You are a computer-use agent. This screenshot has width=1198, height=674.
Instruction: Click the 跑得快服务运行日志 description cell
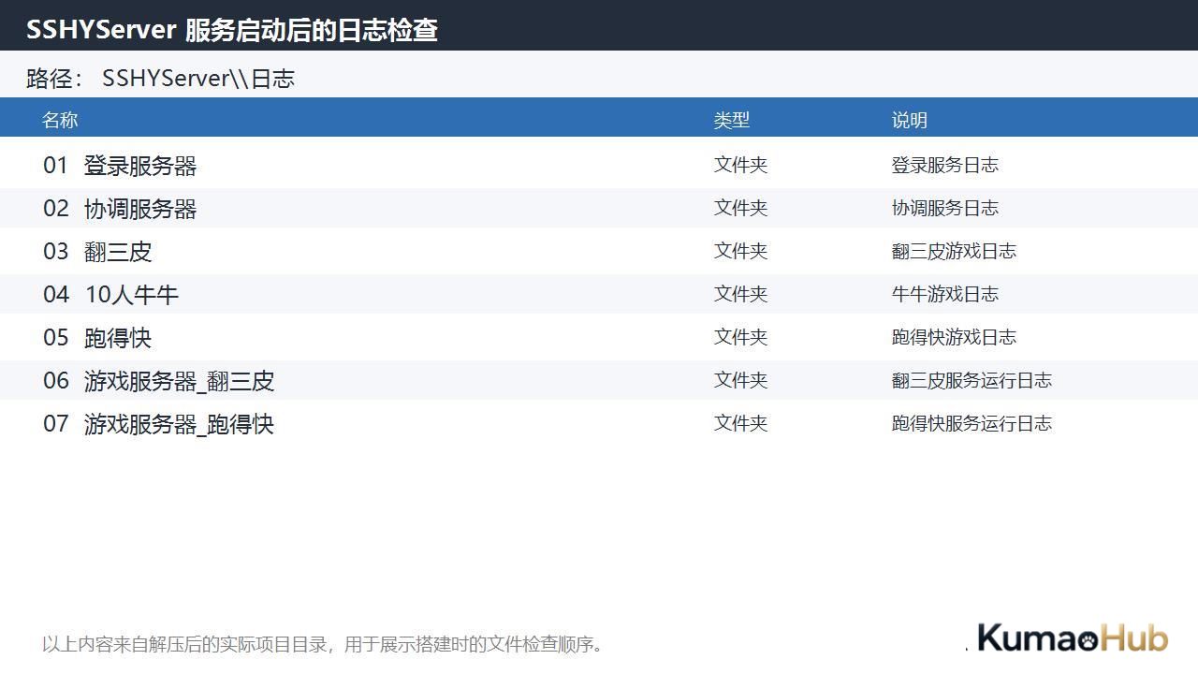972,423
